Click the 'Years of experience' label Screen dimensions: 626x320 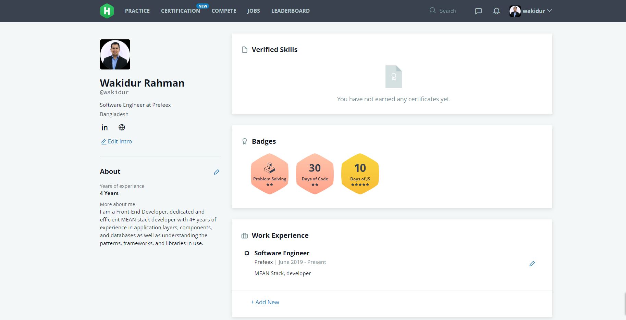[x=122, y=186]
